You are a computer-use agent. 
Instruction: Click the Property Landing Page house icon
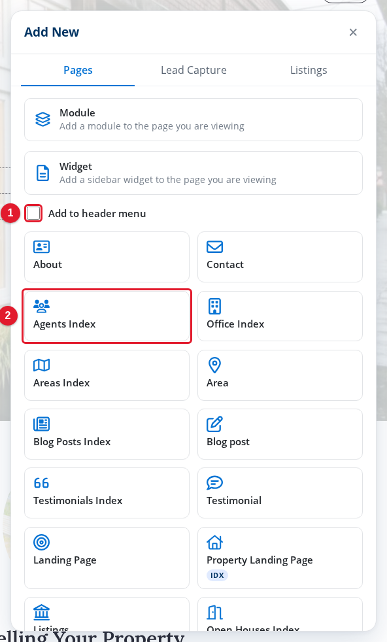click(214, 542)
